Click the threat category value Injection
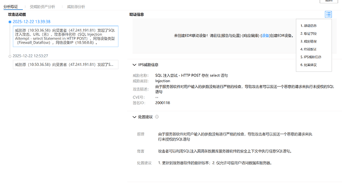This screenshot has height=193, width=342. pos(163,81)
